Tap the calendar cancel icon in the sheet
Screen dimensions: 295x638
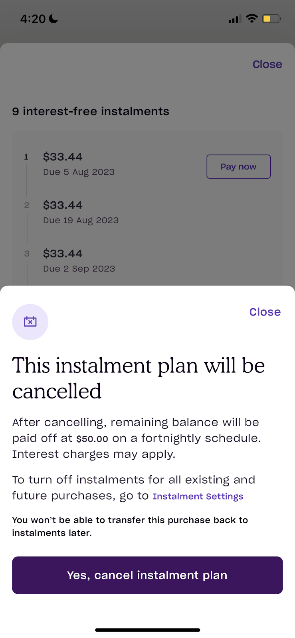(30, 322)
